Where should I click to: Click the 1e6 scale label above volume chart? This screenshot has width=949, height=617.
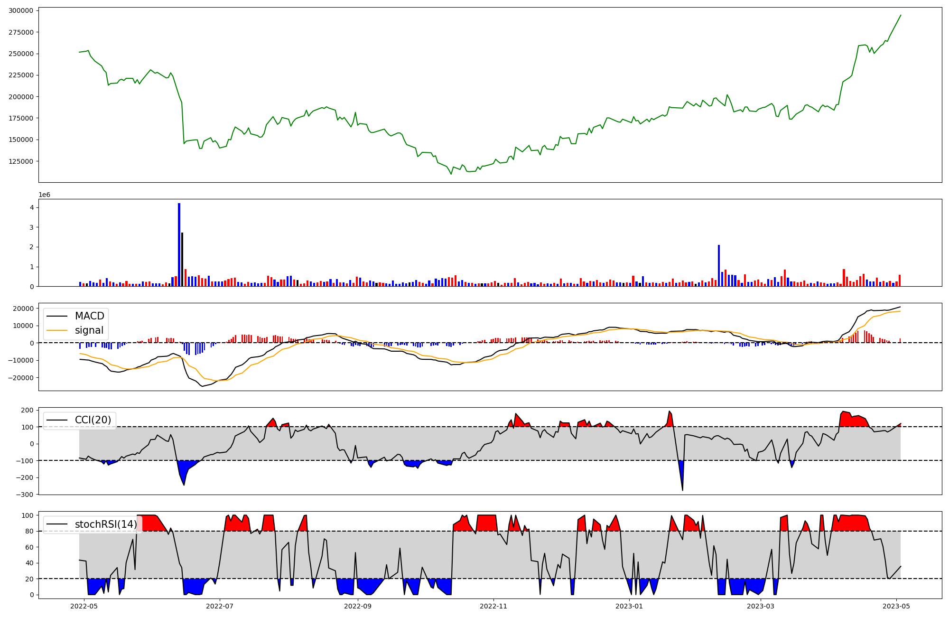click(x=44, y=195)
